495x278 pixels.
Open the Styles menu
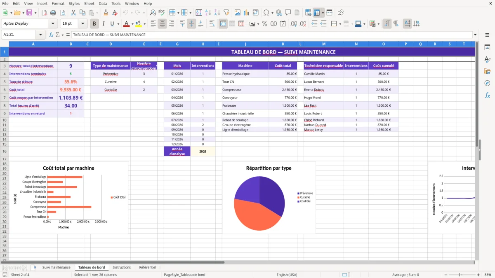coord(74,3)
